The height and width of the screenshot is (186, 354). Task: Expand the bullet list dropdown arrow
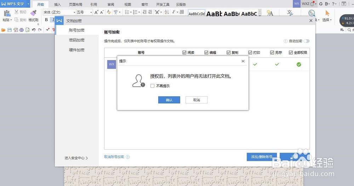pyautogui.click(x=131, y=12)
